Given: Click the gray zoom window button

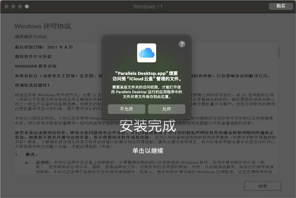Looking at the screenshot, I should coord(20,6).
